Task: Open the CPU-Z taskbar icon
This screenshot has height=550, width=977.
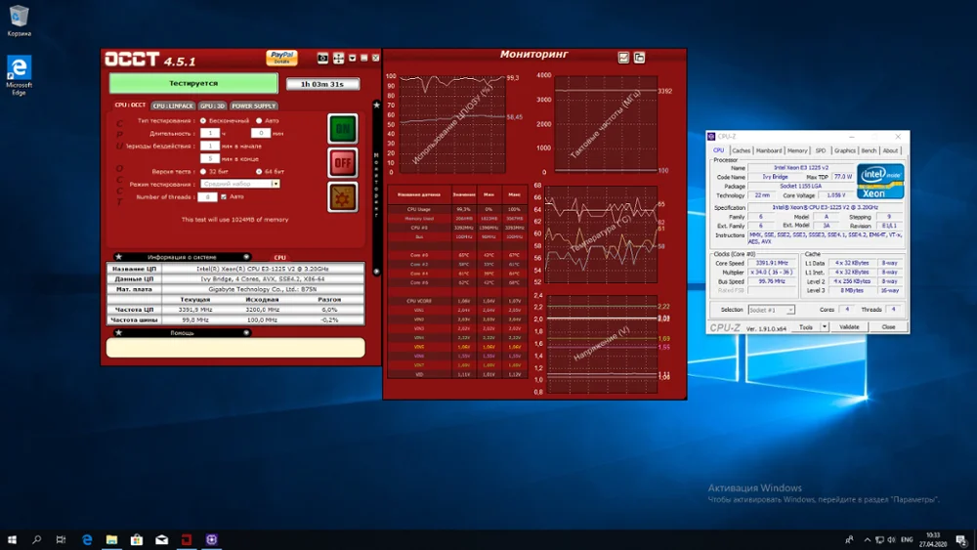Action: 211,539
